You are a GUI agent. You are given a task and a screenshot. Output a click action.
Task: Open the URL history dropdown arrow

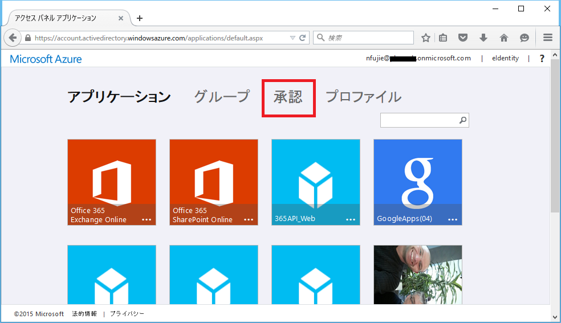[x=292, y=38]
